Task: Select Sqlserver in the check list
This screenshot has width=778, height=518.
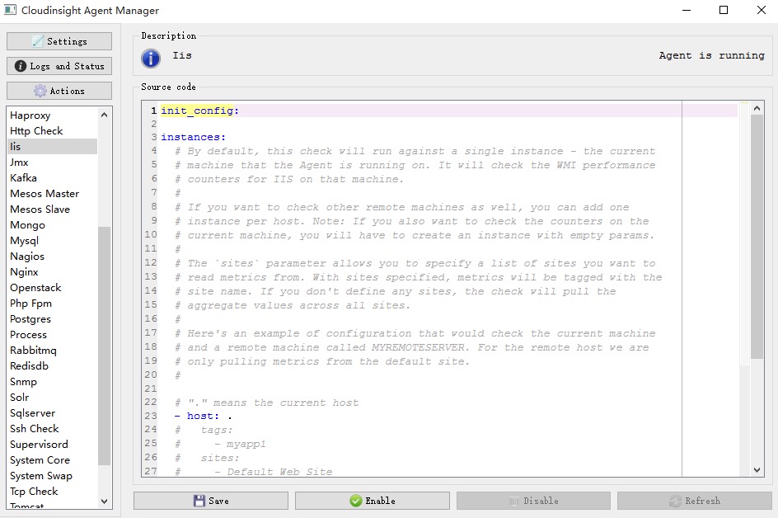Action: coord(53,412)
